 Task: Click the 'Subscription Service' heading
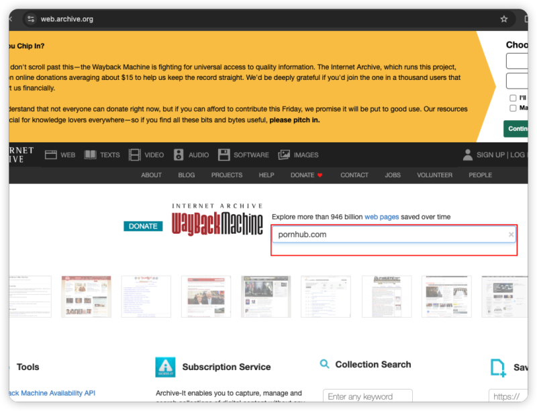(x=226, y=367)
